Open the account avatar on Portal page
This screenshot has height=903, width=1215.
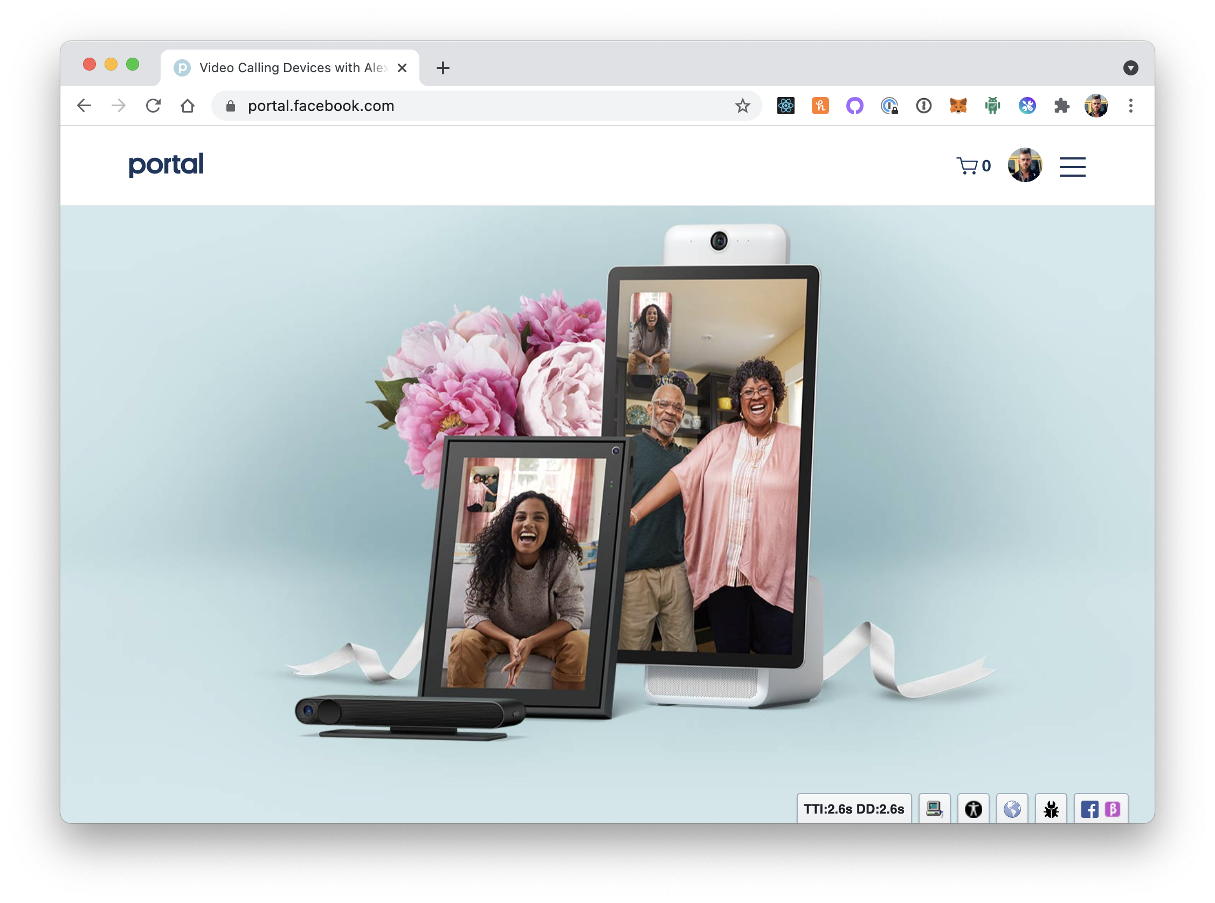(1025, 165)
